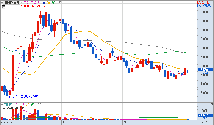Image resolution: width=214 pixels, height=125 pixels.
Task: Click the 18,000 price axis label
Action: 203,48
